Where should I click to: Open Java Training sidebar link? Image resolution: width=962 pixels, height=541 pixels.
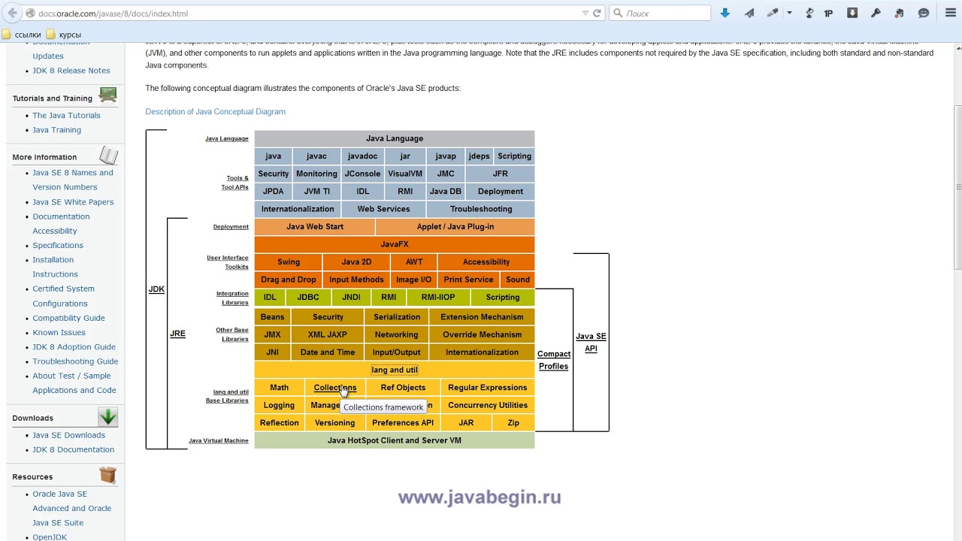[x=56, y=130]
